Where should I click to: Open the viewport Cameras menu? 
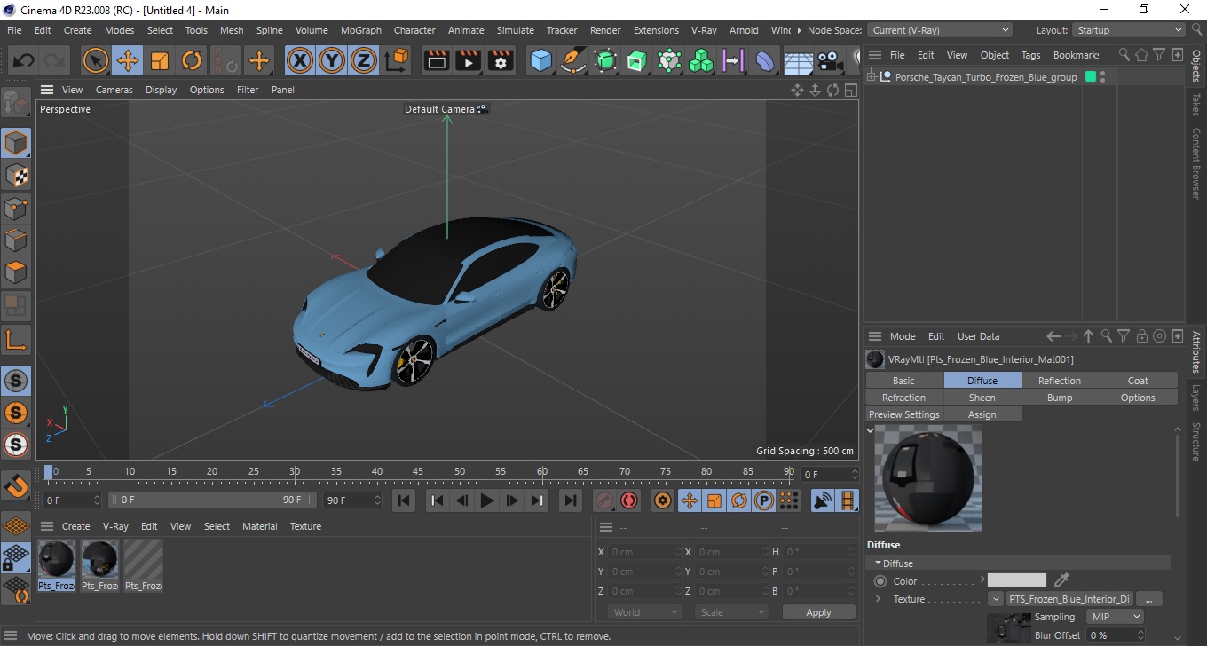tap(114, 90)
